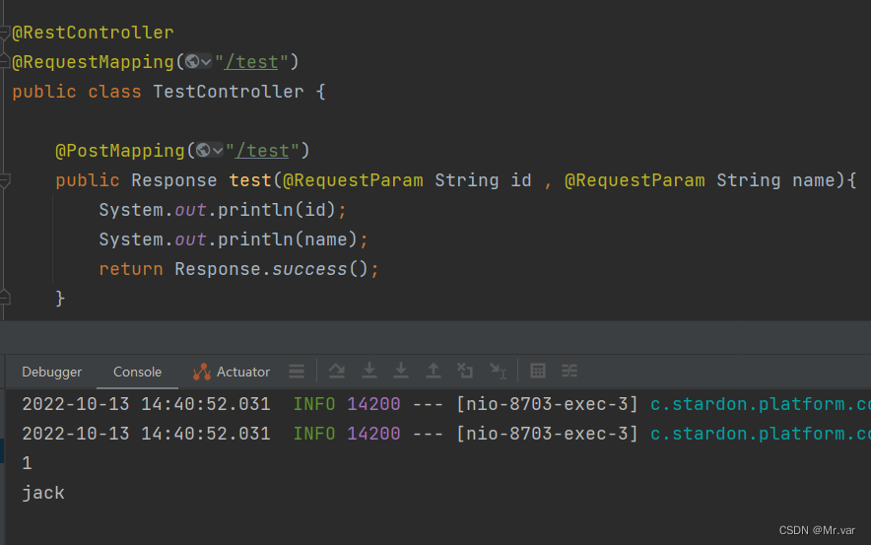Image resolution: width=871 pixels, height=545 pixels.
Task: Follow the /test link in @PostMapping
Action: [x=262, y=151]
